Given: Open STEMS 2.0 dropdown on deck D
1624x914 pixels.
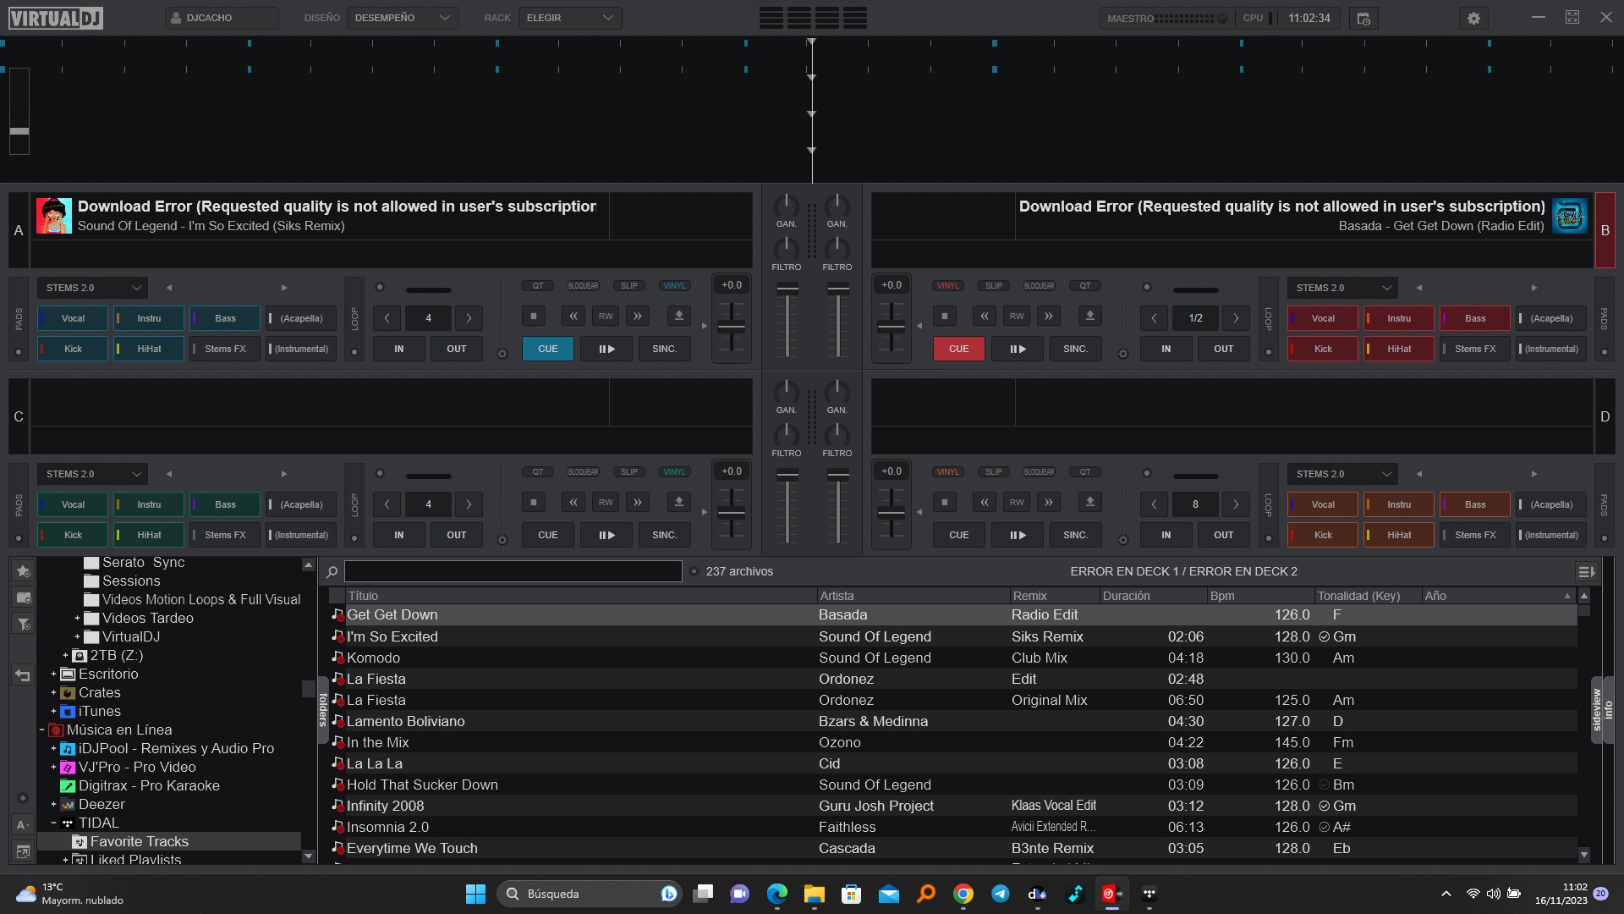Looking at the screenshot, I should tap(1342, 474).
